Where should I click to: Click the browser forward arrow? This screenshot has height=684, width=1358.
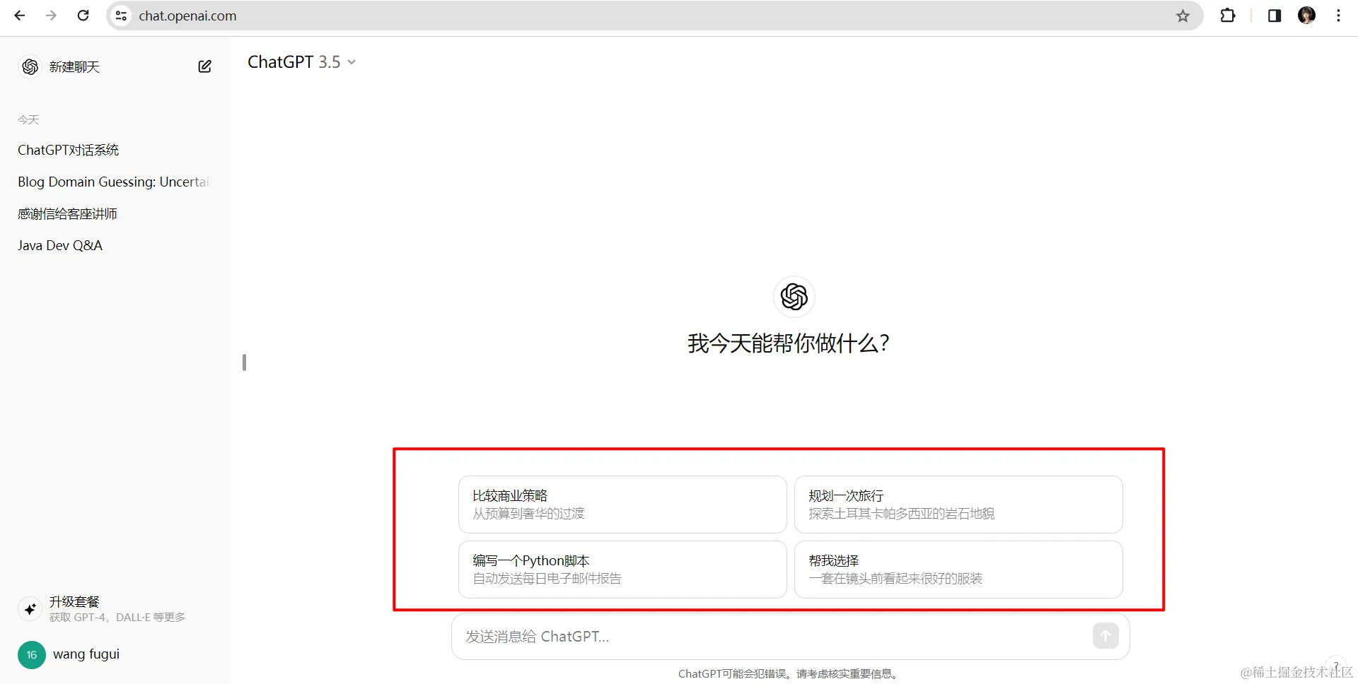click(51, 16)
